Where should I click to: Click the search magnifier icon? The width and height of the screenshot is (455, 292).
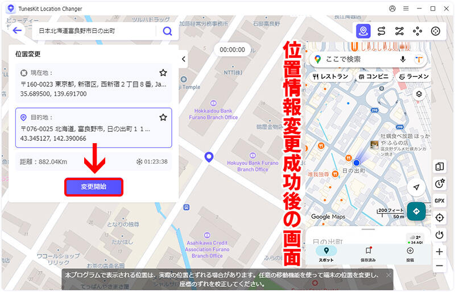tap(167, 31)
